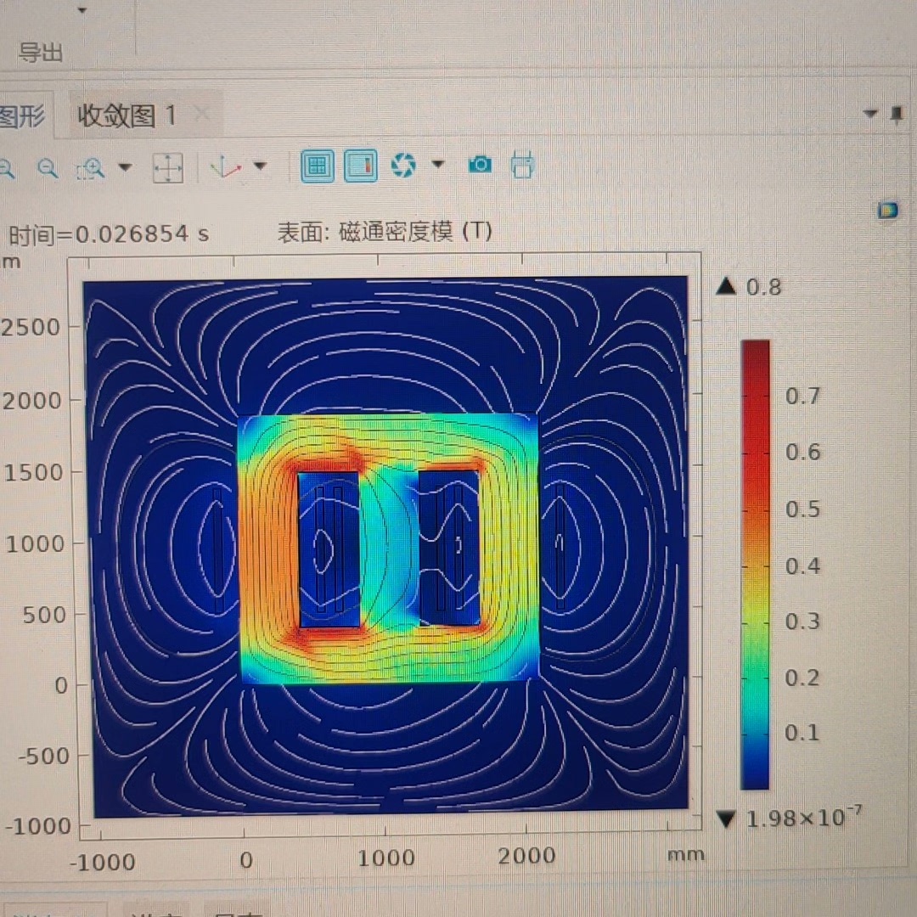Click the partially visible zoom-in magnifier
Screen dimensions: 917x917
[7, 170]
